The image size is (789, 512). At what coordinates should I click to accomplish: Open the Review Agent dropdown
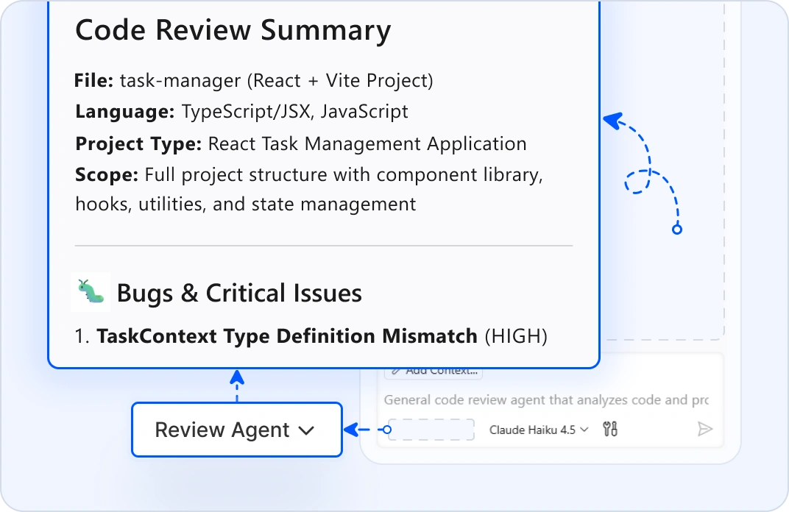tap(236, 430)
